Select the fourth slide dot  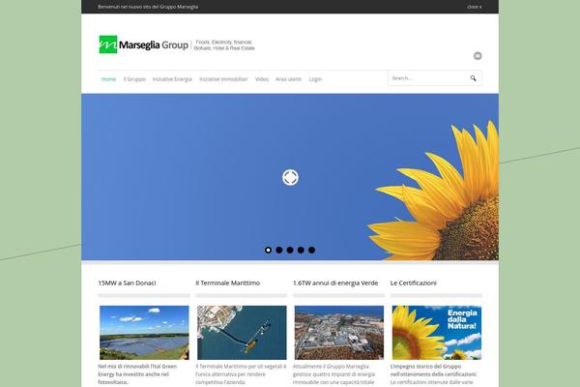(x=301, y=250)
